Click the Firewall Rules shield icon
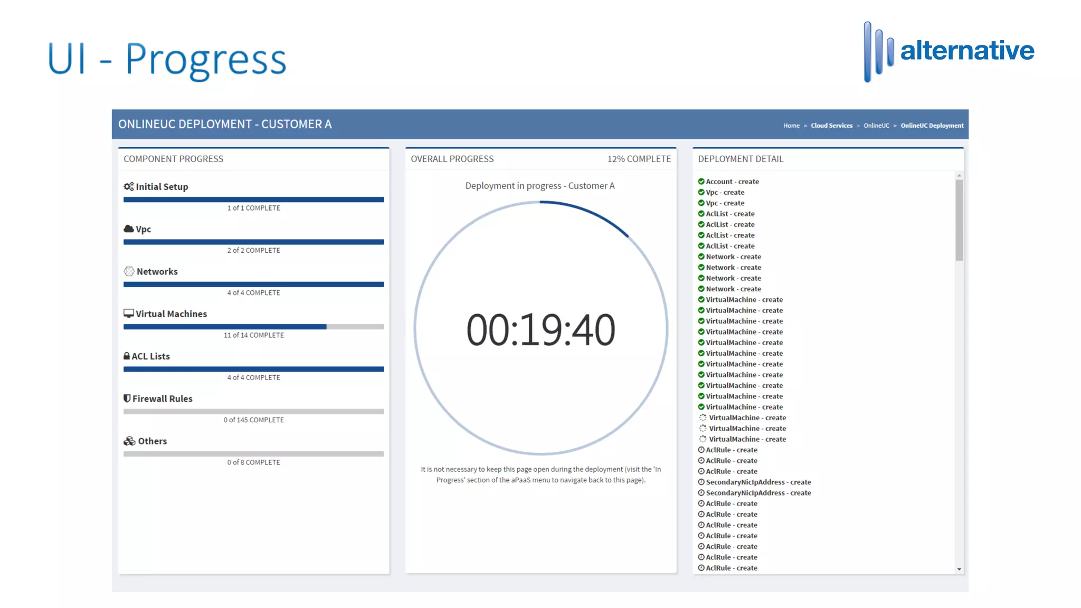The width and height of the screenshot is (1081, 608). [x=127, y=398]
